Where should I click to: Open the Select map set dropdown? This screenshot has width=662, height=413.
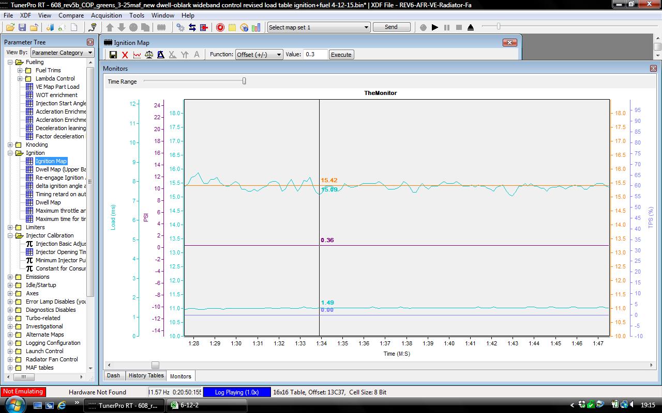pyautogui.click(x=319, y=27)
